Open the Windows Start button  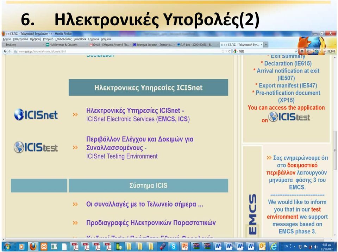[x=7, y=247]
